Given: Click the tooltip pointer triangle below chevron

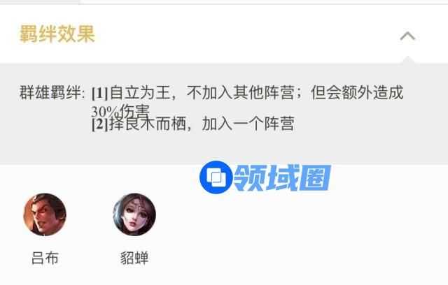Looking at the screenshot, I should pyautogui.click(x=407, y=60).
